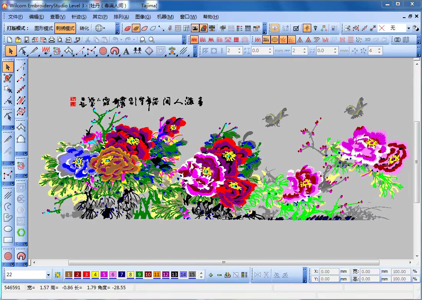Click the Remove color minus icon
Image resolution: width=422 pixels, height=300 pixels.
click(219, 275)
